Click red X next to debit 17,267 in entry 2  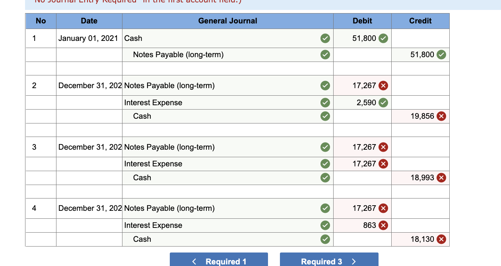[x=383, y=86]
